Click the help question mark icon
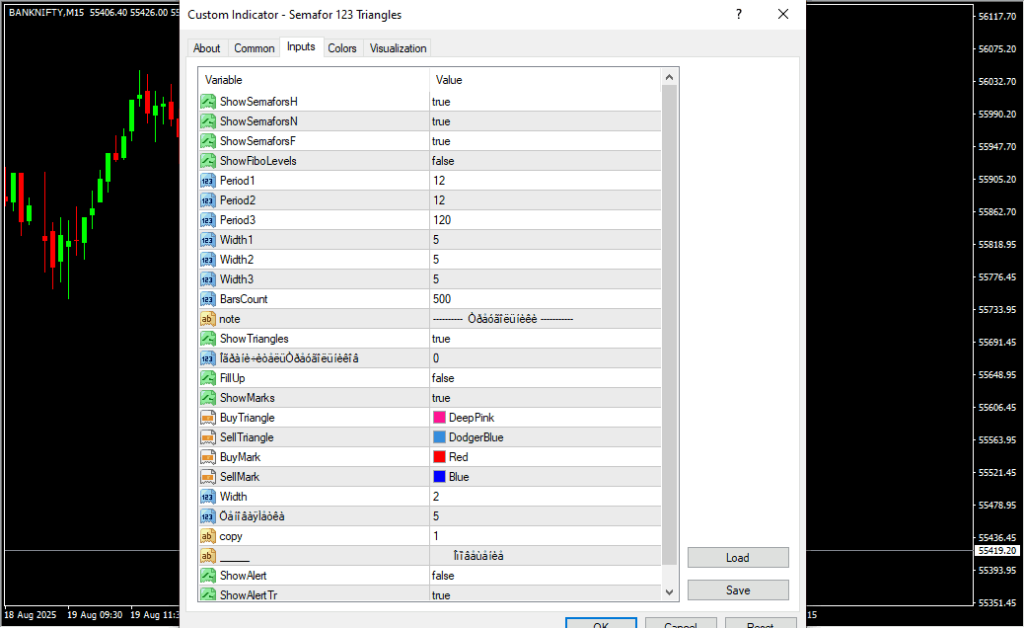Image resolution: width=1025 pixels, height=628 pixels. pos(738,15)
